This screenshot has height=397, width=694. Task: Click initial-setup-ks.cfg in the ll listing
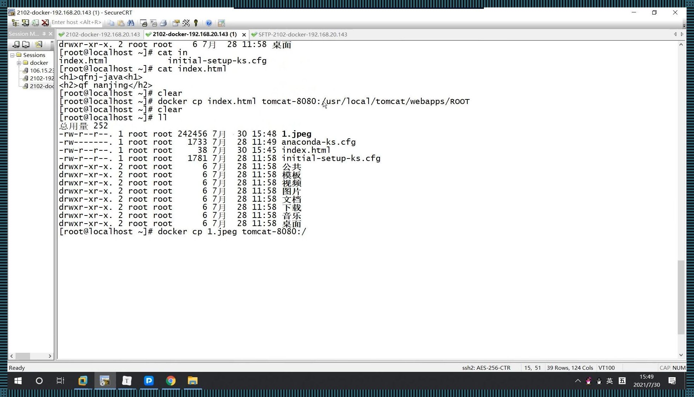(x=331, y=159)
